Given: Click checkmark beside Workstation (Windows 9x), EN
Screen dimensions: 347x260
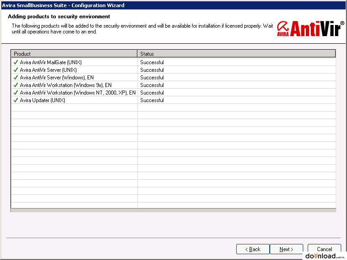Looking at the screenshot, I should pos(16,85).
